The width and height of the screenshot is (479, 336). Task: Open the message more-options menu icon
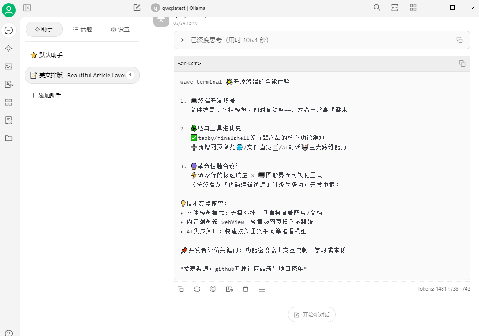click(x=261, y=289)
